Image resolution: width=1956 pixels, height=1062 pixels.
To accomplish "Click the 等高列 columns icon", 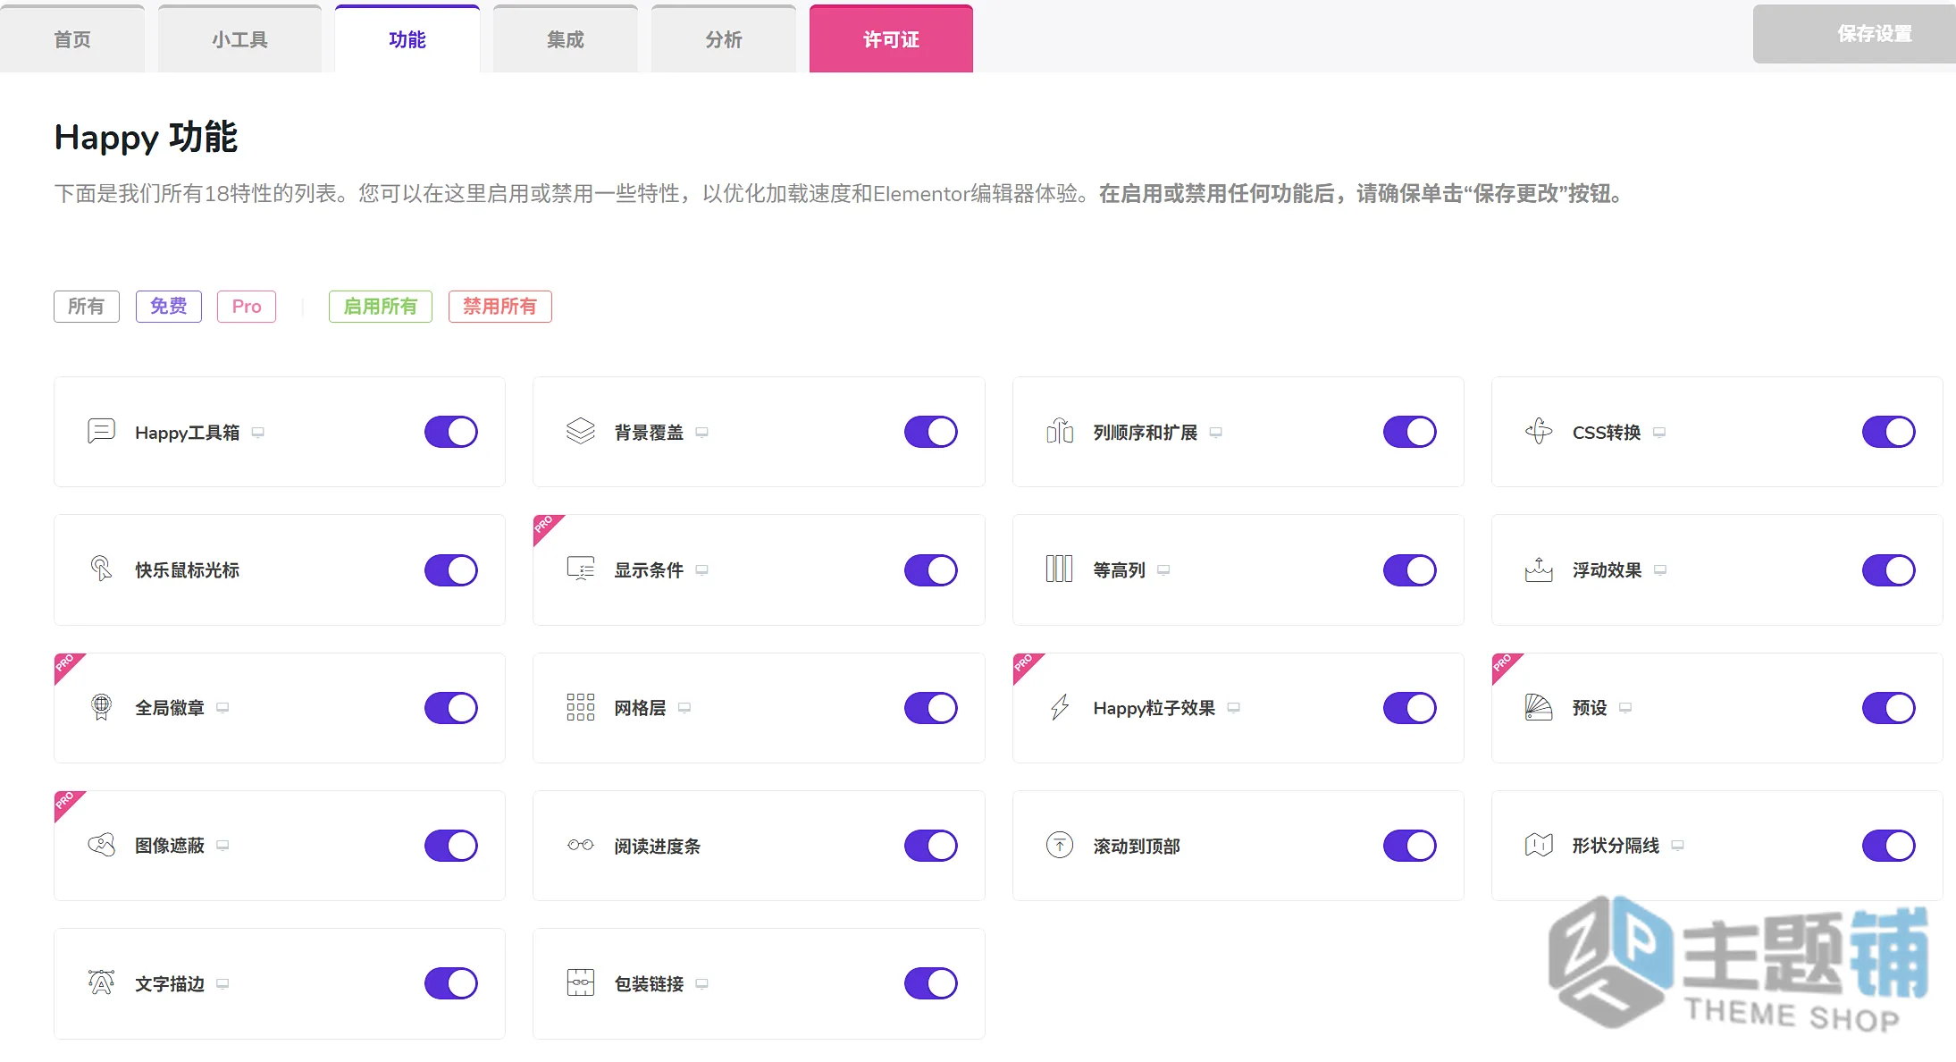I will coord(1060,569).
